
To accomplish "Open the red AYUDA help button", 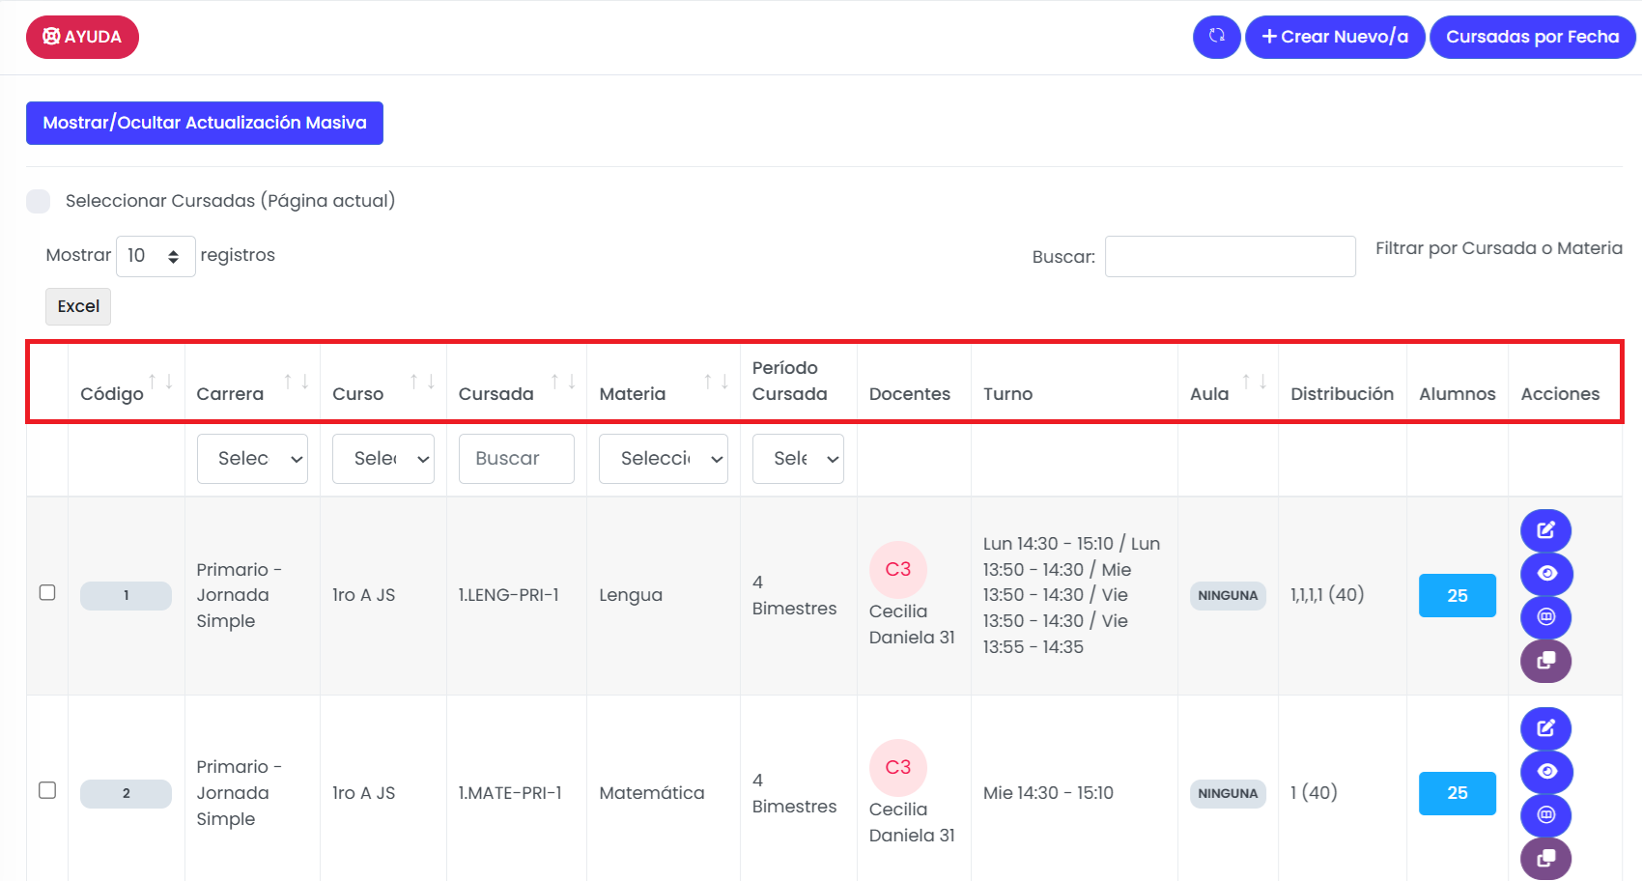I will point(82,37).
